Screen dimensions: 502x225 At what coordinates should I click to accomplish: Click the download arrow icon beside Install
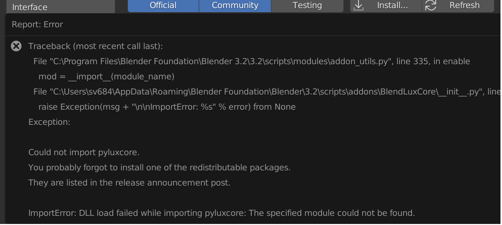[358, 5]
